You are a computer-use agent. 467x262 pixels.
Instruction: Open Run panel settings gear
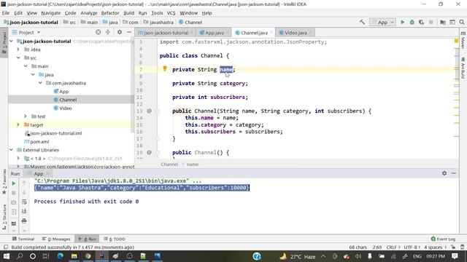(444, 173)
